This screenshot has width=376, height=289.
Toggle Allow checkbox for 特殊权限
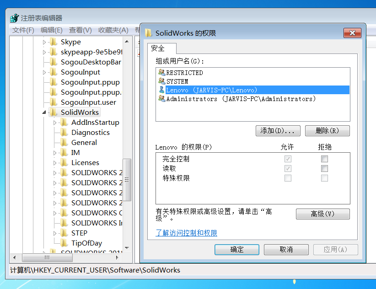click(288, 178)
